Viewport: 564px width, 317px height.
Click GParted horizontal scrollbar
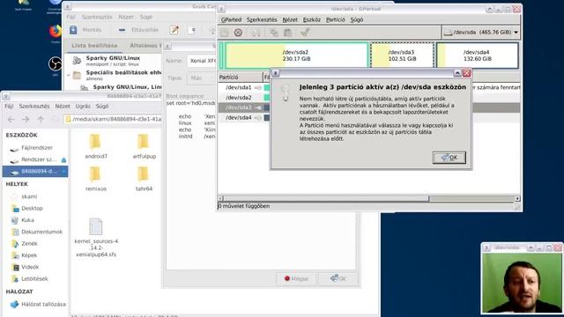pos(369,198)
